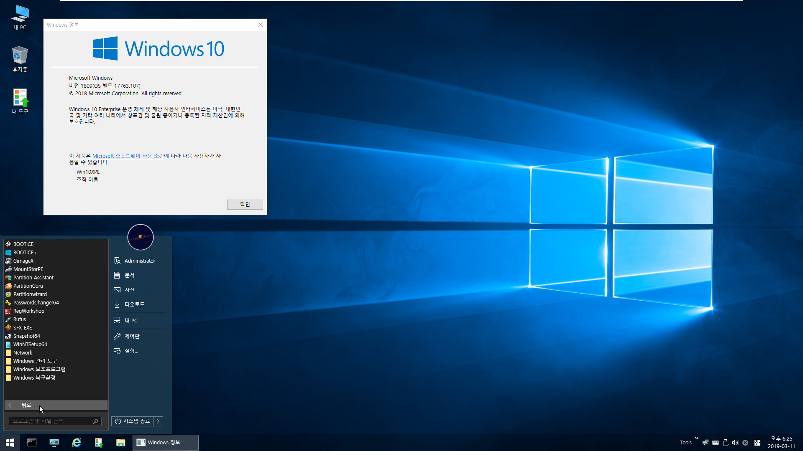Open the volume speaker tray icon
The height and width of the screenshot is (451, 803).
(735, 443)
